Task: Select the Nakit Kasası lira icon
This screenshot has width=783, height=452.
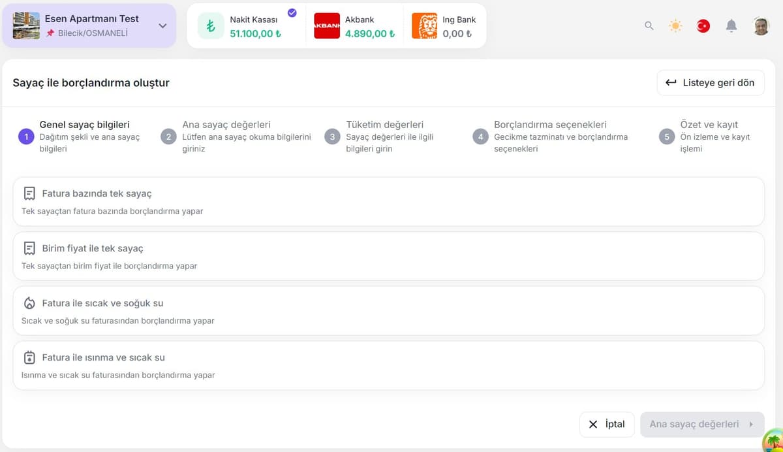Action: [211, 27]
